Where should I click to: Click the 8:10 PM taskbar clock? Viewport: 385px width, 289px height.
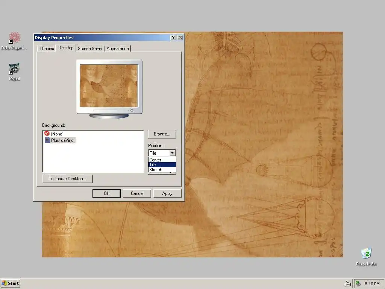pos(372,284)
